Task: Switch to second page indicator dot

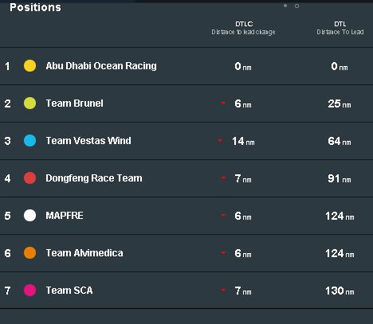Action: point(296,6)
